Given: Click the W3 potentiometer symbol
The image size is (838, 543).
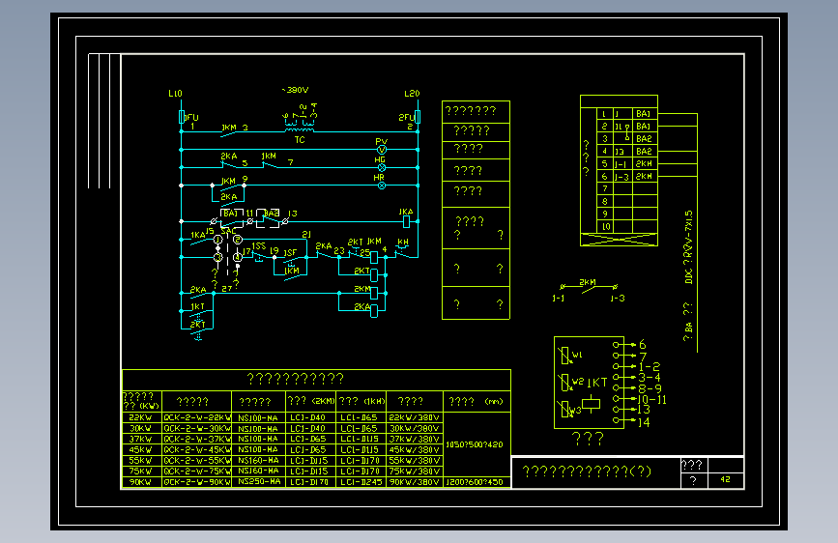Looking at the screenshot, I should 564,409.
